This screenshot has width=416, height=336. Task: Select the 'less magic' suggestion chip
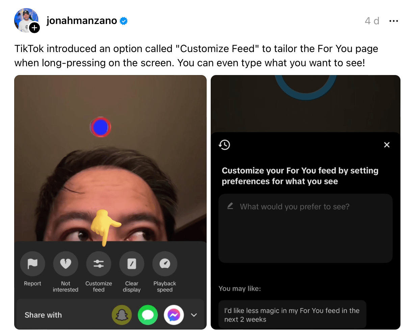[292, 315]
